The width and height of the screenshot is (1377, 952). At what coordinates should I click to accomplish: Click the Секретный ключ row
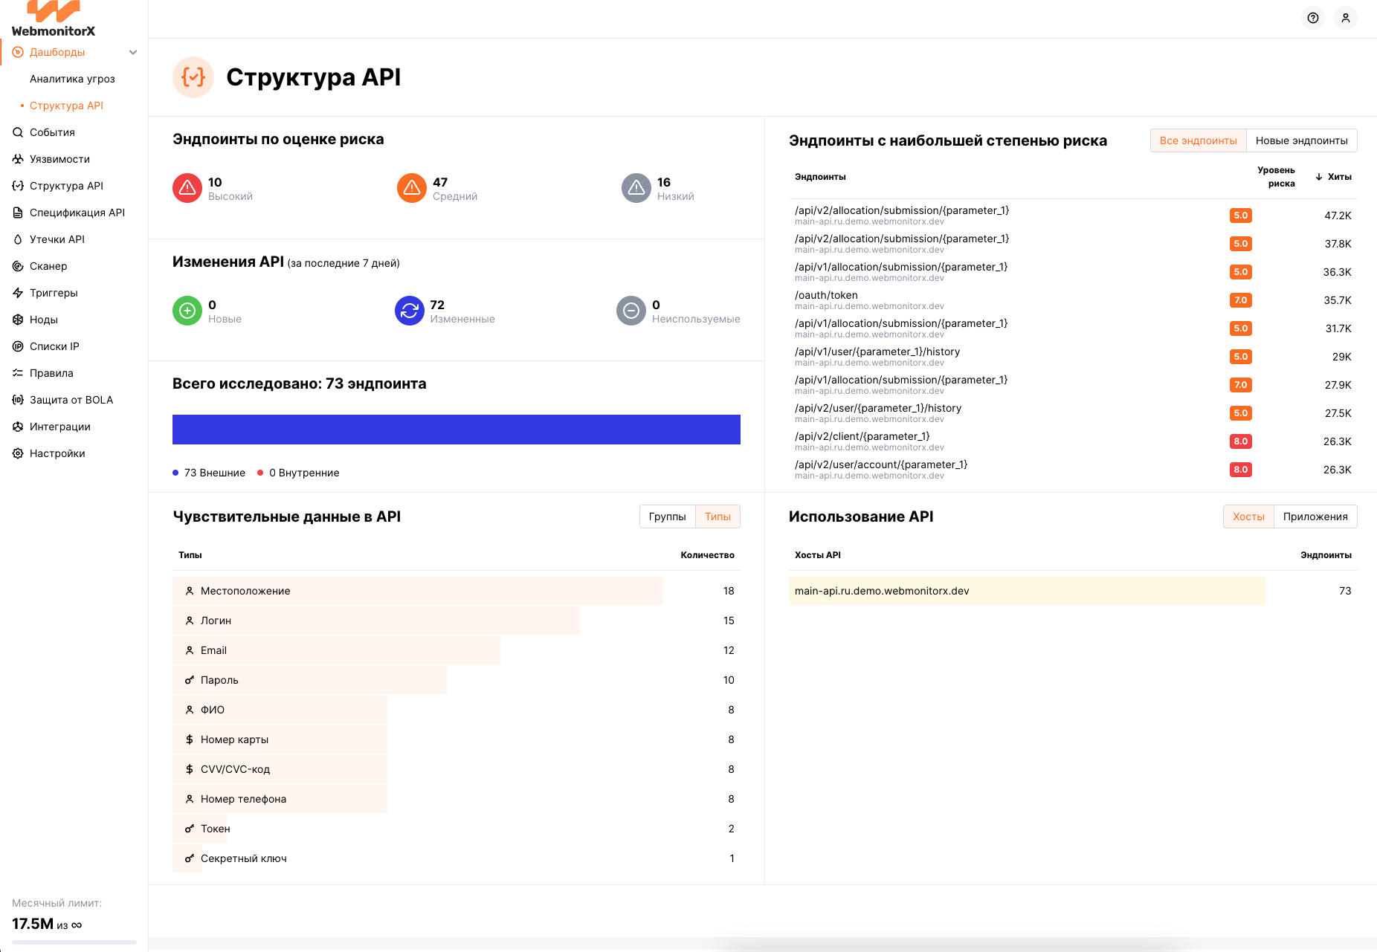(457, 858)
